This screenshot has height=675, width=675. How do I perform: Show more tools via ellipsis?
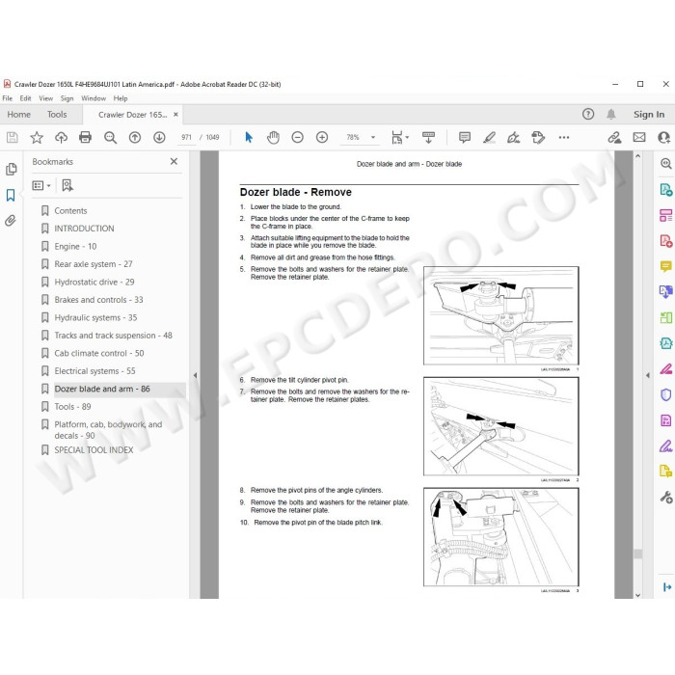564,137
